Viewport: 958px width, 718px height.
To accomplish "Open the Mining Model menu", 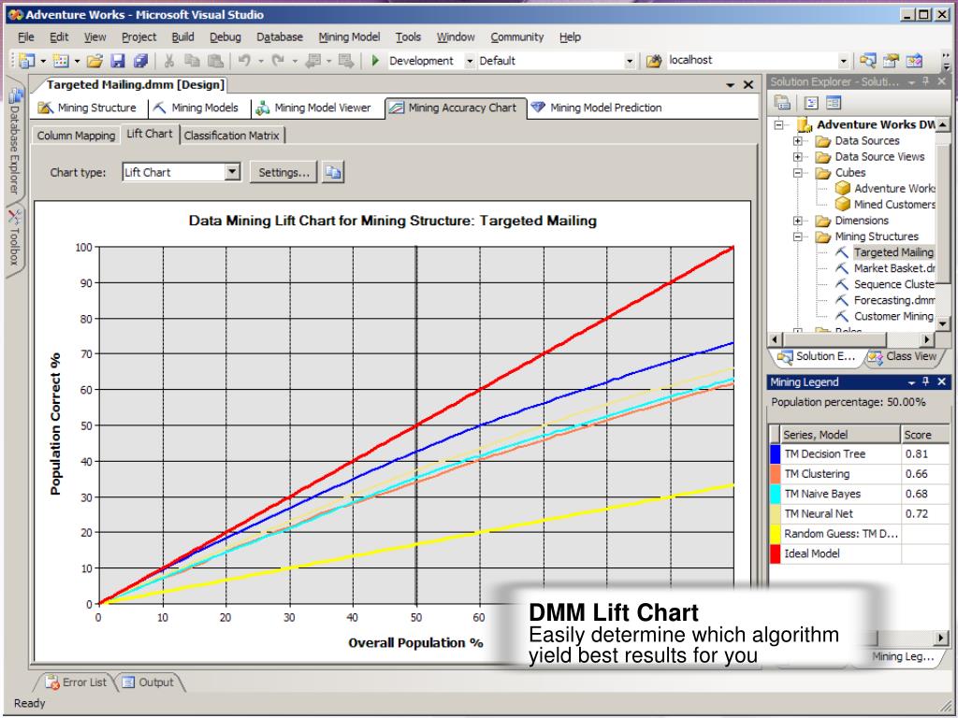I will pos(349,37).
